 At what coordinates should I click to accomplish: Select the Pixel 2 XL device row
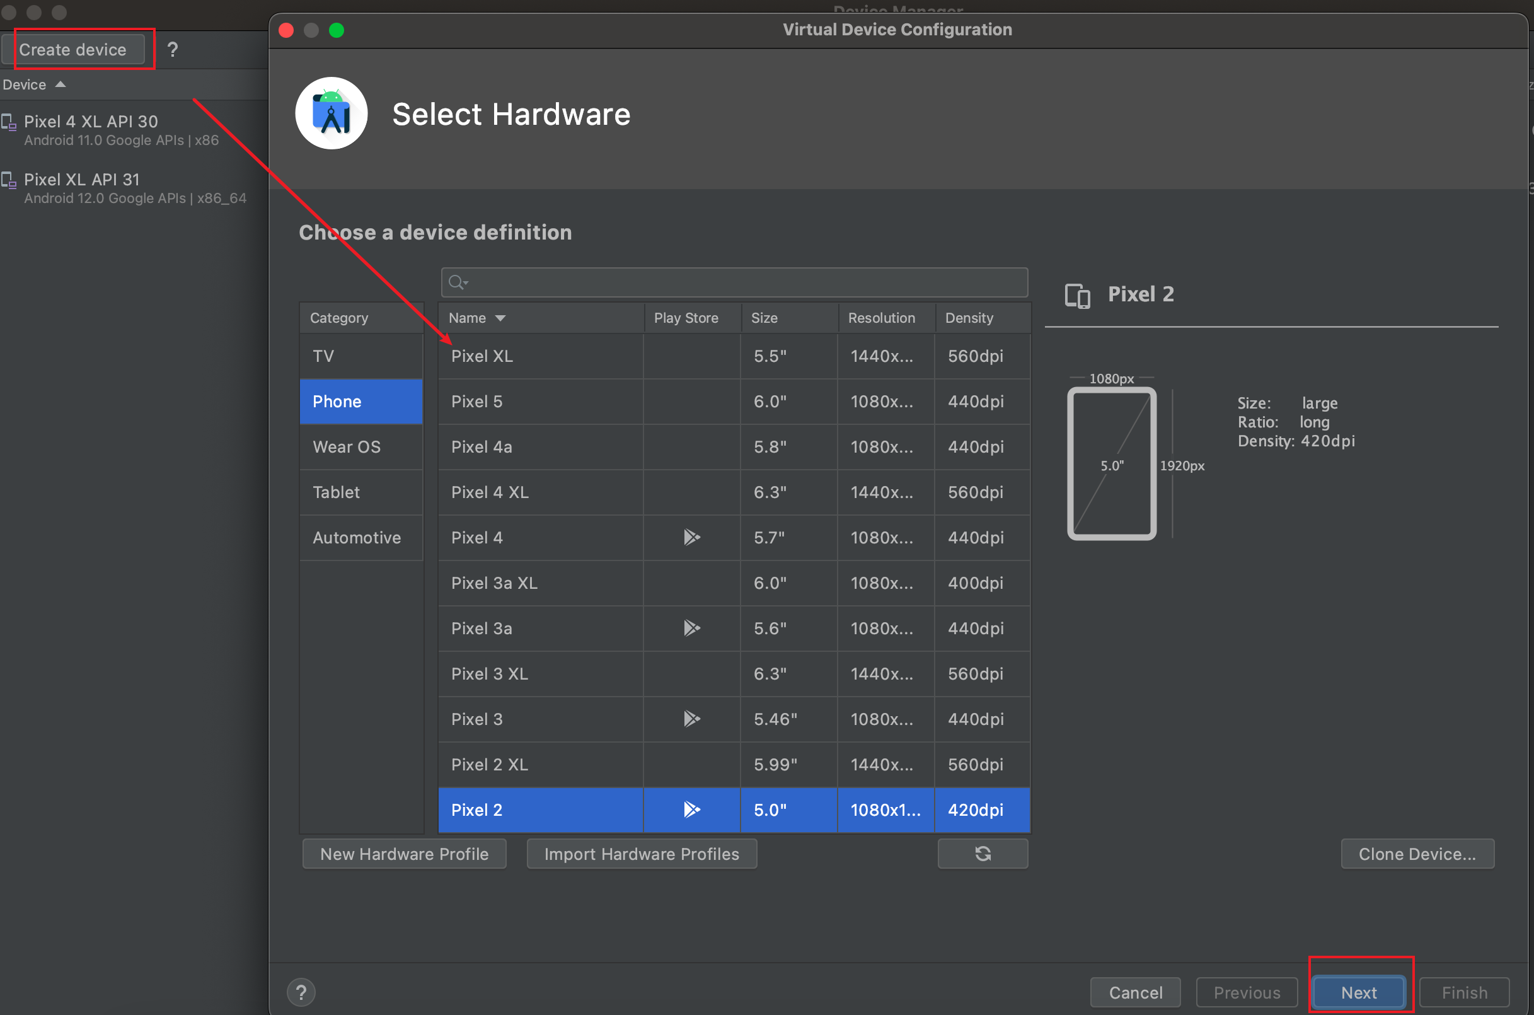pos(734,764)
